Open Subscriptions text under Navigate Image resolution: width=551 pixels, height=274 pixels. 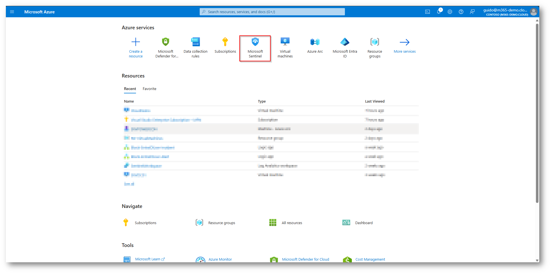[145, 223]
